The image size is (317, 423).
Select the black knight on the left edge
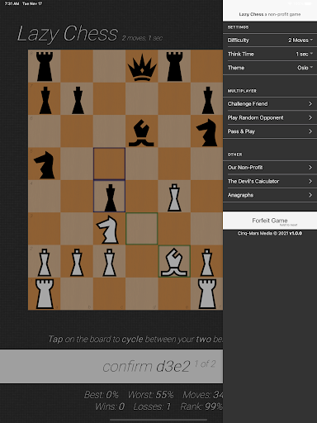pos(45,164)
